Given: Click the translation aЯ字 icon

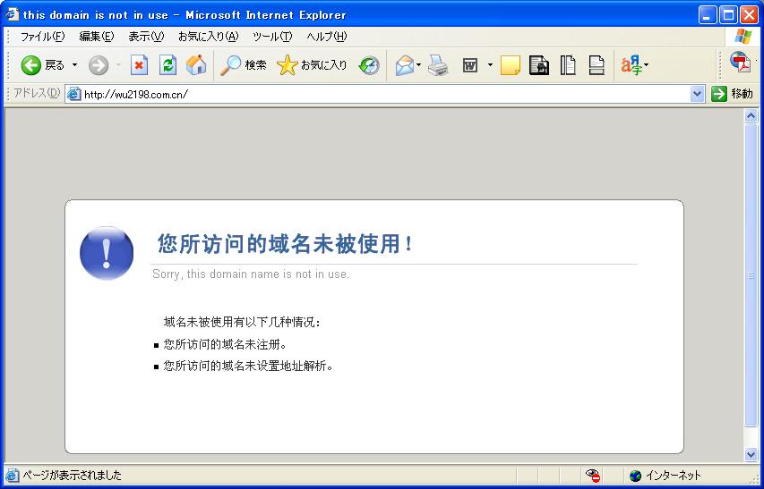Looking at the screenshot, I should coord(631,65).
